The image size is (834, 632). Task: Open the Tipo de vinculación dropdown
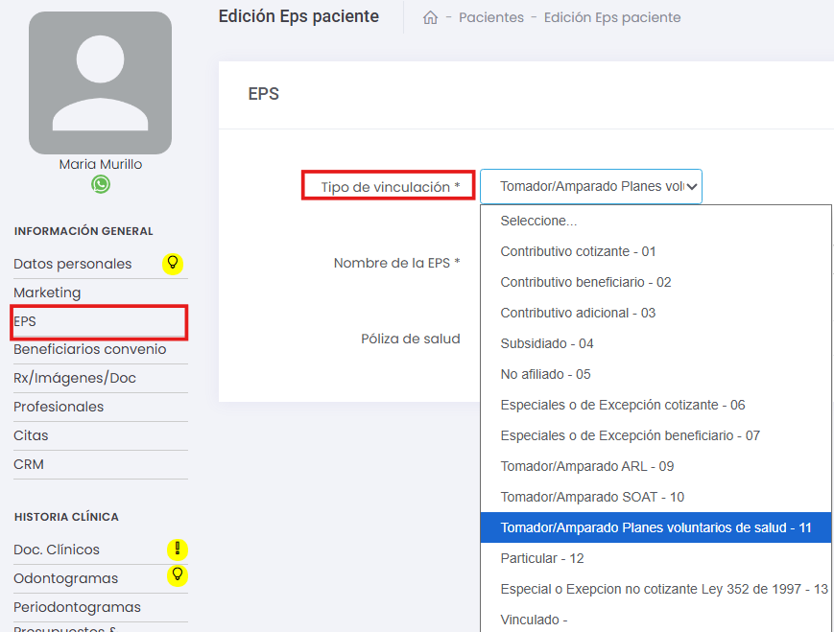tap(591, 186)
